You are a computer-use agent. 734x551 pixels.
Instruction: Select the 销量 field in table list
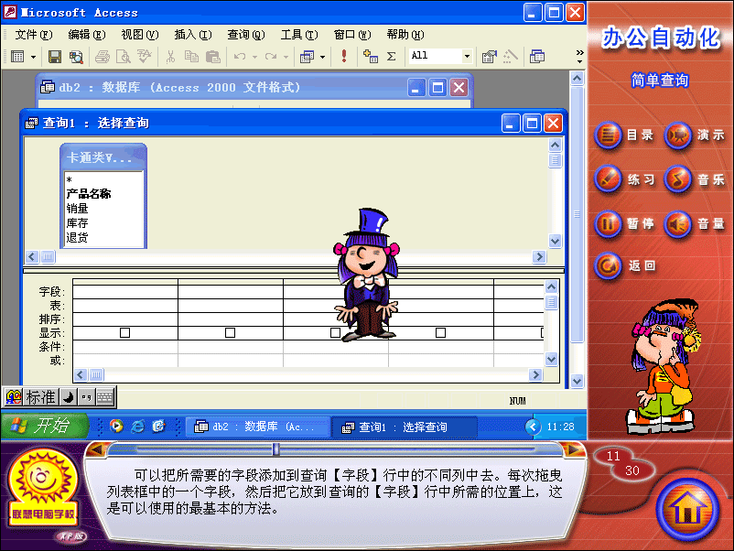tap(78, 209)
